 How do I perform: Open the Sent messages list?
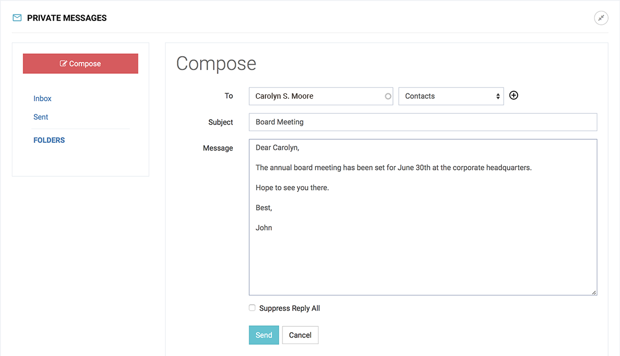[41, 117]
